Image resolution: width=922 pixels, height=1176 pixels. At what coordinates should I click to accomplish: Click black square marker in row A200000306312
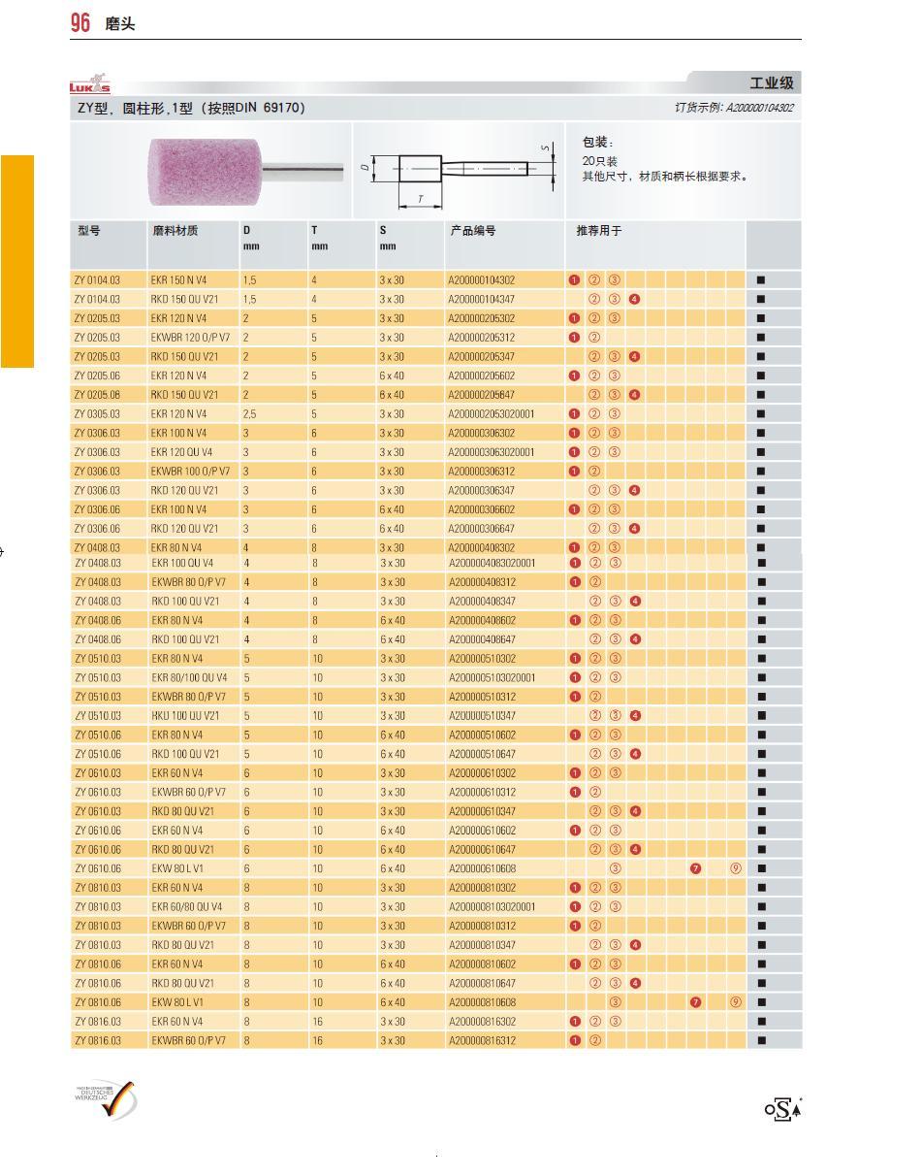point(761,472)
